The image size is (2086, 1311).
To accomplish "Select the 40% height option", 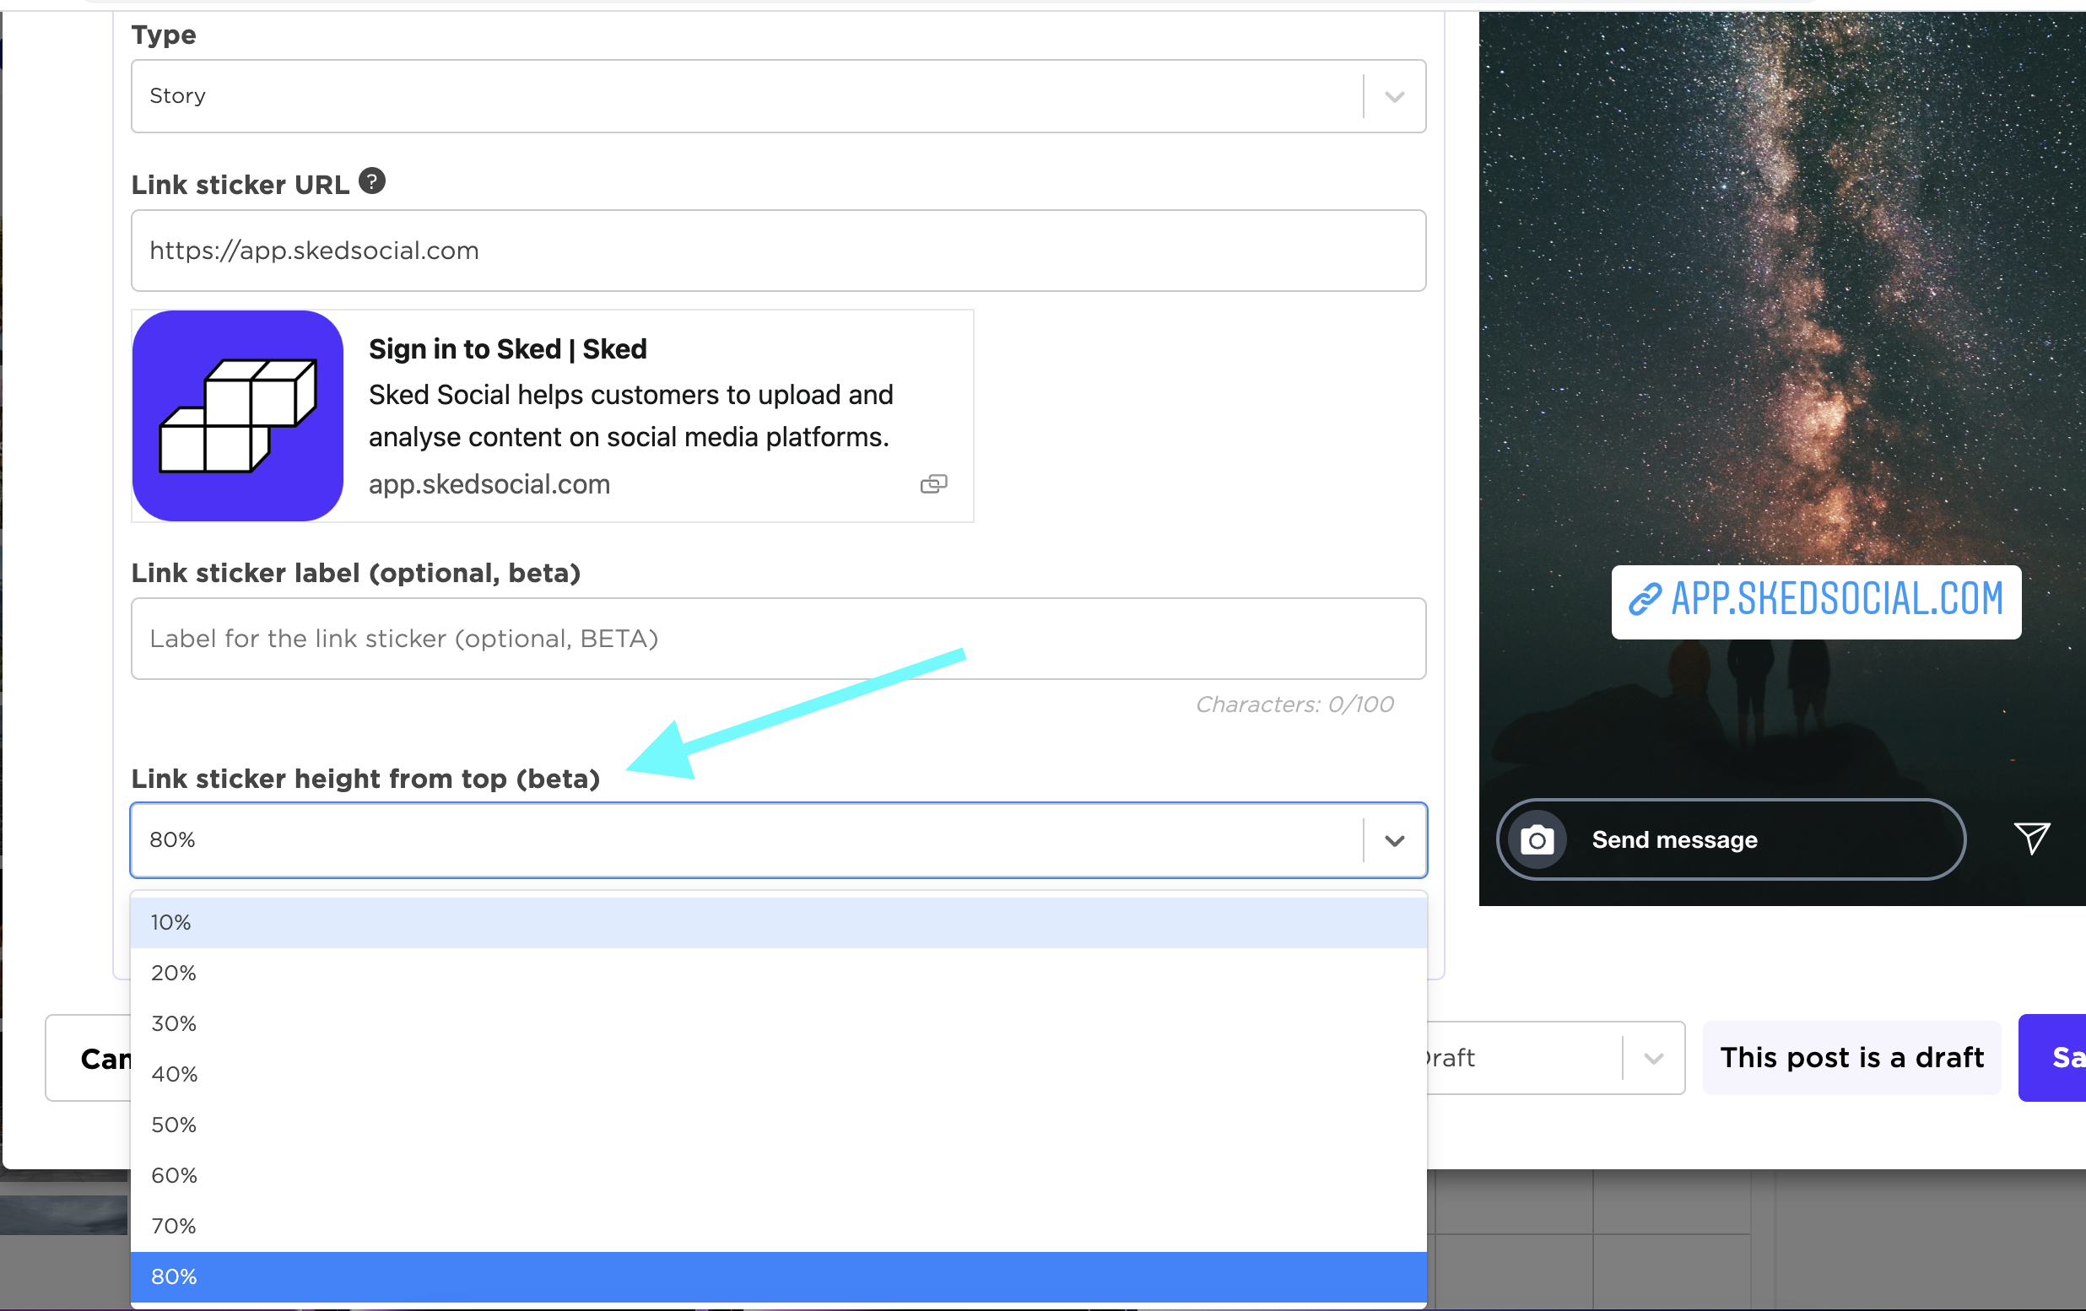I will point(778,1075).
